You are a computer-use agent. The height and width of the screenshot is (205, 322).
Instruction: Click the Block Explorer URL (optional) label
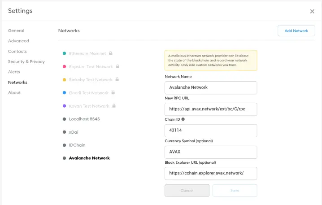190,162
